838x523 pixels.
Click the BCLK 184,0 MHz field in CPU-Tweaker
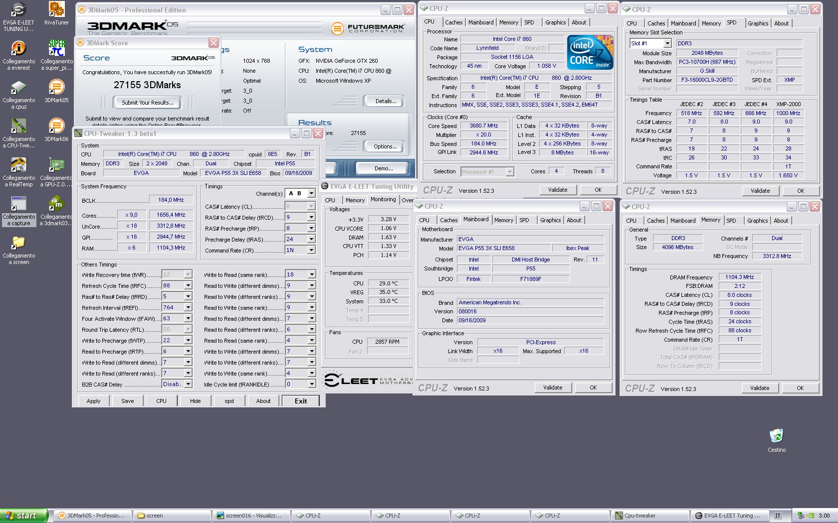171,200
